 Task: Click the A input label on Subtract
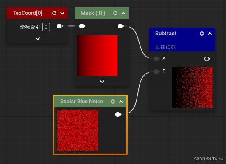pos(164,59)
